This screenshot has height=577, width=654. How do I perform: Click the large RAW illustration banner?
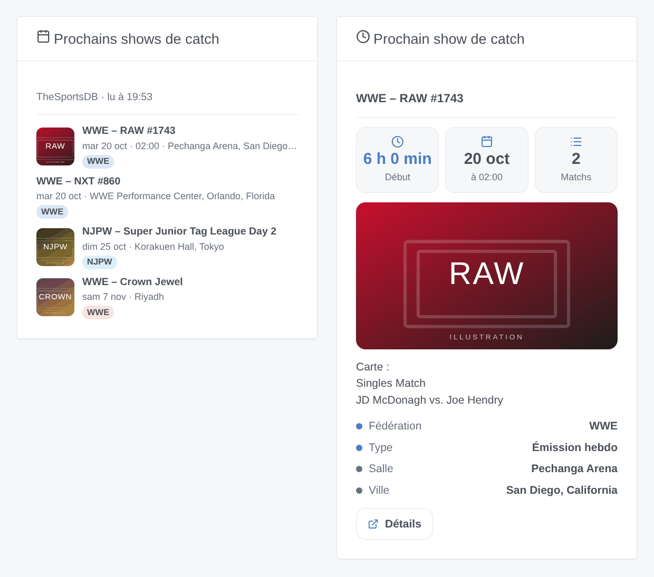[x=487, y=276]
